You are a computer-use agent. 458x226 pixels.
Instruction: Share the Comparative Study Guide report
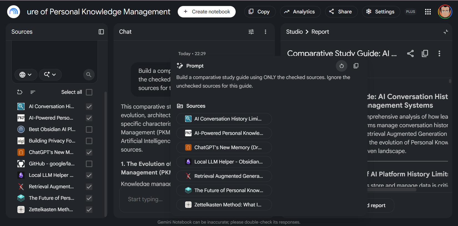[410, 53]
